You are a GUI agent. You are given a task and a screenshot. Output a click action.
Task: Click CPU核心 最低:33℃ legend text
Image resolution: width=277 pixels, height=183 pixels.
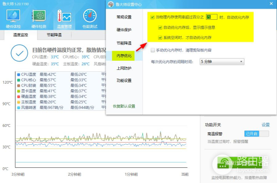coord(78,80)
